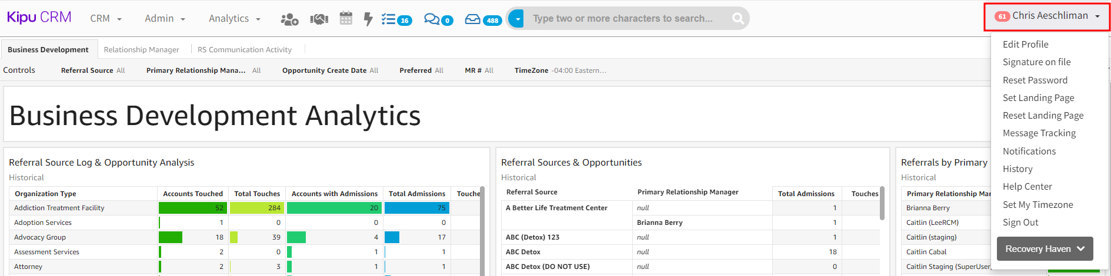Open the calendar icon in toolbar
The image size is (1111, 276).
(346, 19)
